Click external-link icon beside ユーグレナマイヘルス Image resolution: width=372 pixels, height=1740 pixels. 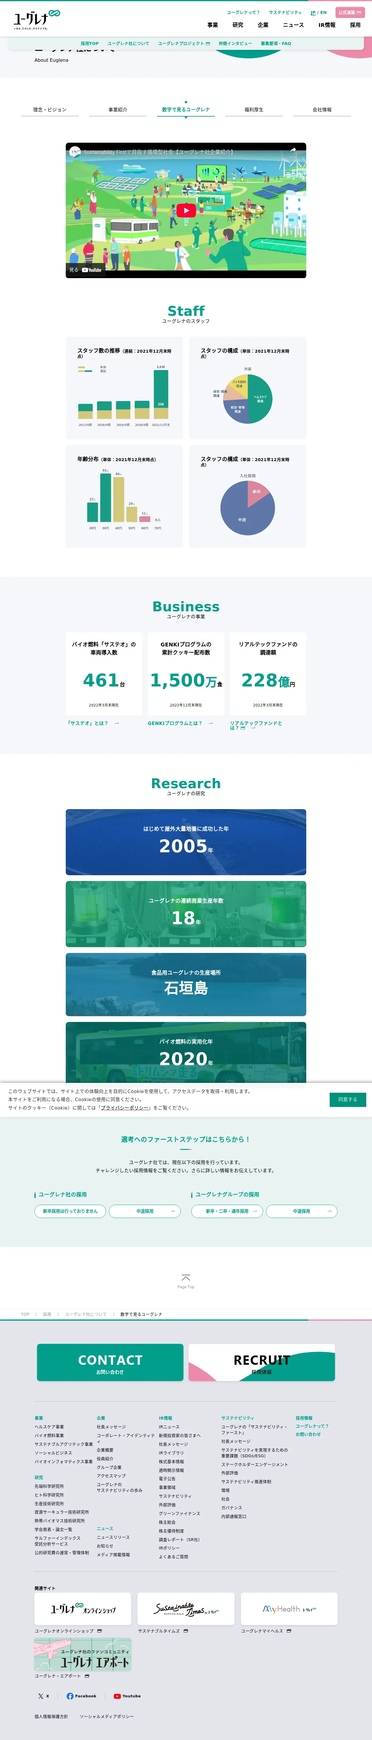click(x=289, y=1631)
